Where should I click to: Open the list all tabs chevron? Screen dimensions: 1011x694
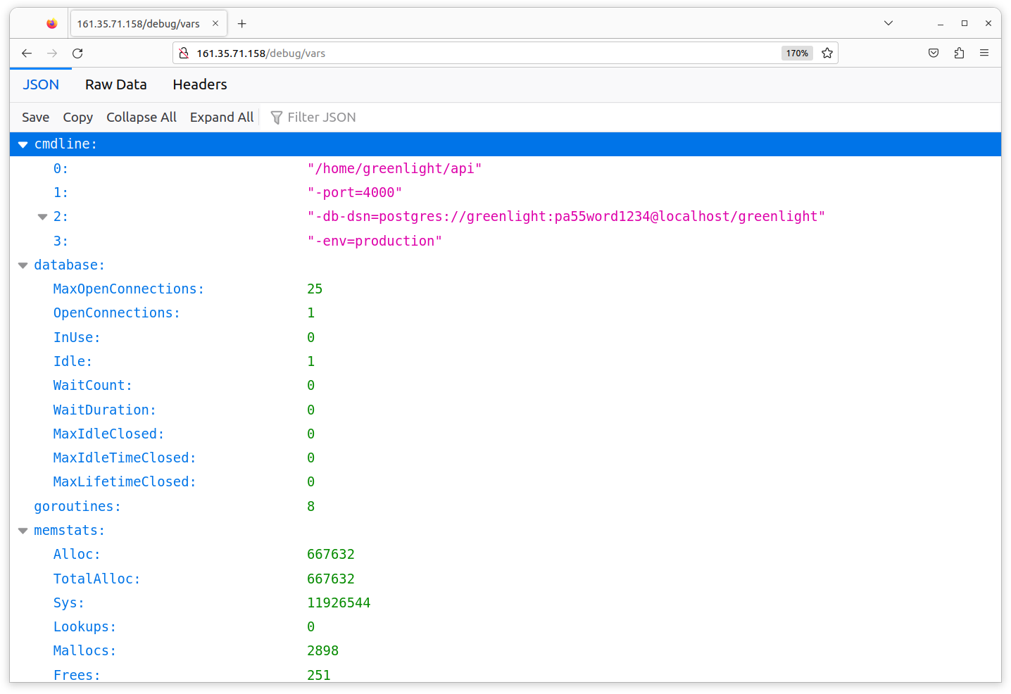(x=888, y=23)
